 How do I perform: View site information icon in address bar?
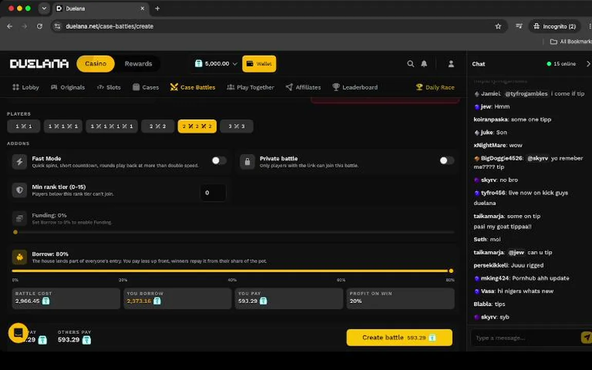pyautogui.click(x=57, y=26)
